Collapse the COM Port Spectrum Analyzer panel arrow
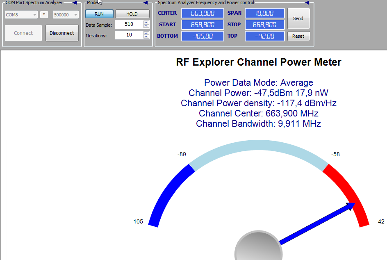This screenshot has height=260, width=387. (x=75, y=3)
